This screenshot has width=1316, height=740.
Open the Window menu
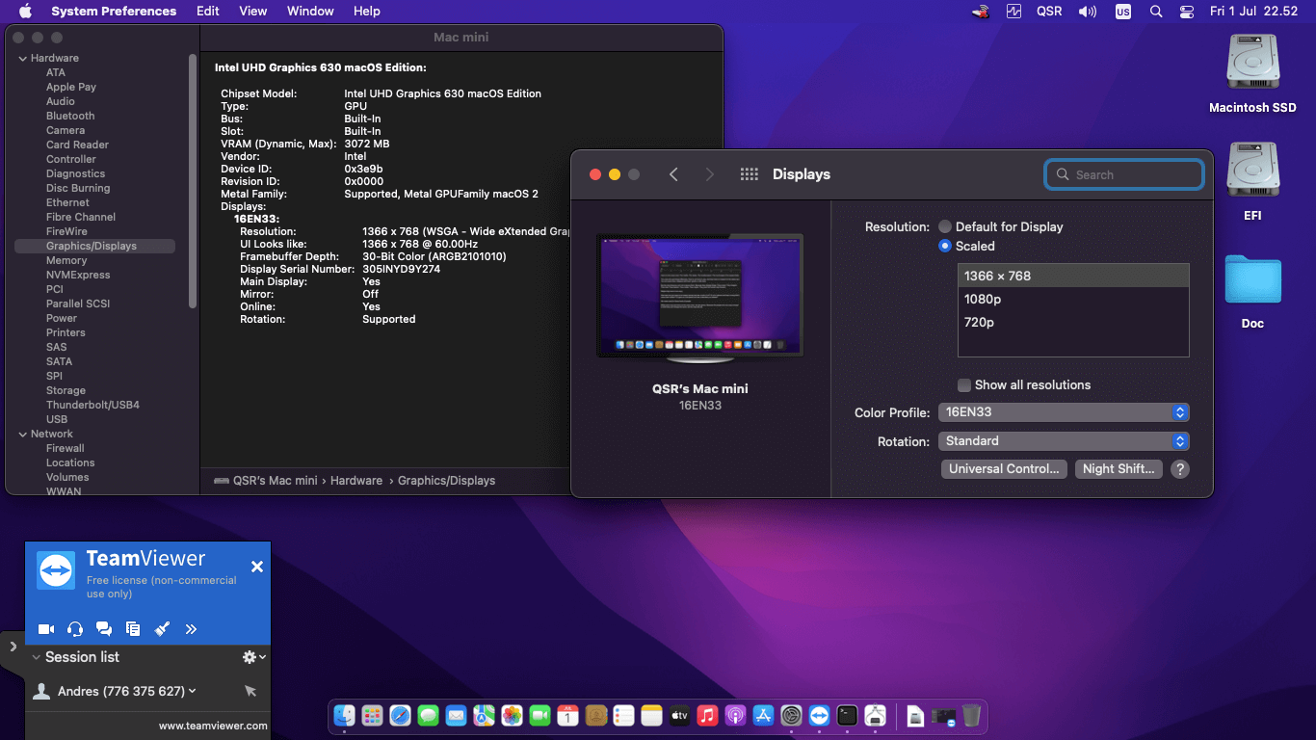point(310,11)
